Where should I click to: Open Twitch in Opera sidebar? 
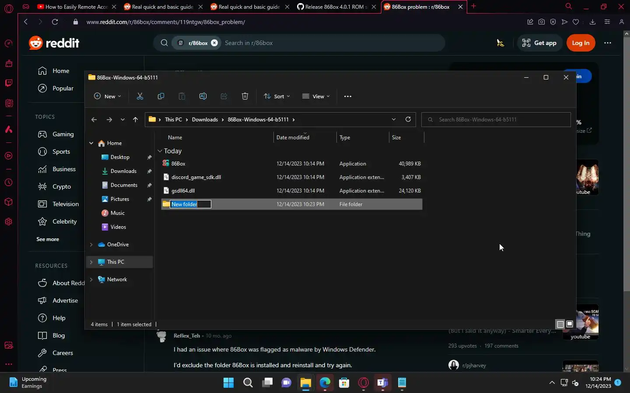coord(8,83)
